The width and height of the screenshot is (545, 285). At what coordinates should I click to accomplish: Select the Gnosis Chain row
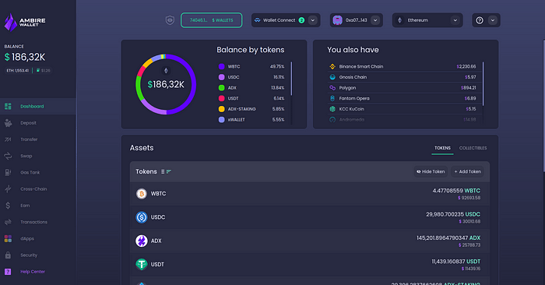(x=405, y=77)
